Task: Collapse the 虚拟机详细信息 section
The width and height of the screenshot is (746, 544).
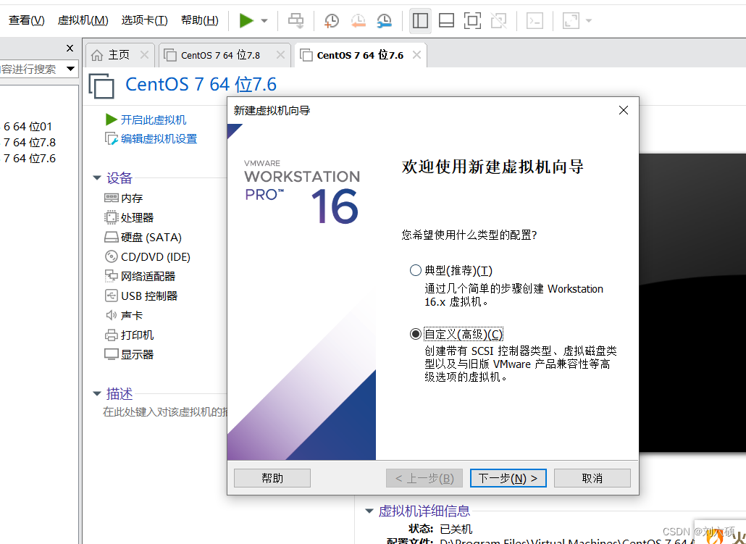Action: point(369,511)
